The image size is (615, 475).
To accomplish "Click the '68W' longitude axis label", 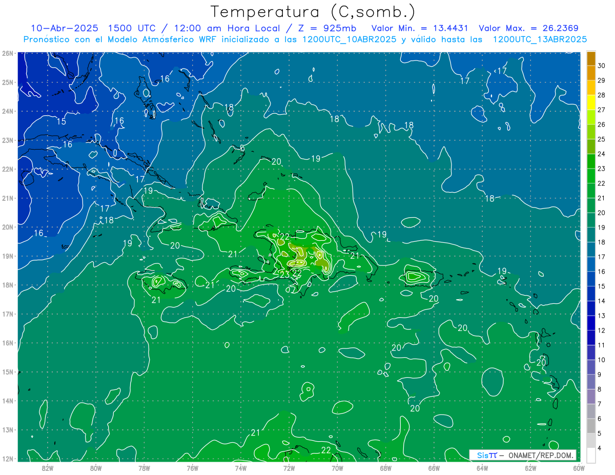I will tap(386, 468).
